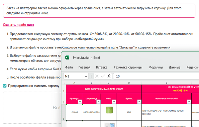Uncheck 'Предварительно очистить корзину' checkbox
199x127 pixels.
coord(5,86)
